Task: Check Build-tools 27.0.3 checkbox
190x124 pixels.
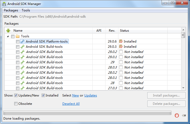Action: coord(18,88)
